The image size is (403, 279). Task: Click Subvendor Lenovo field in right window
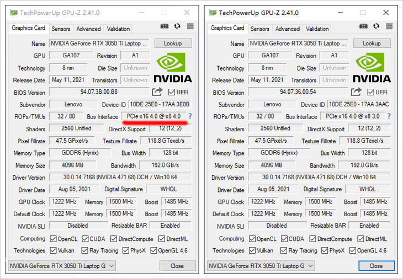(272, 104)
